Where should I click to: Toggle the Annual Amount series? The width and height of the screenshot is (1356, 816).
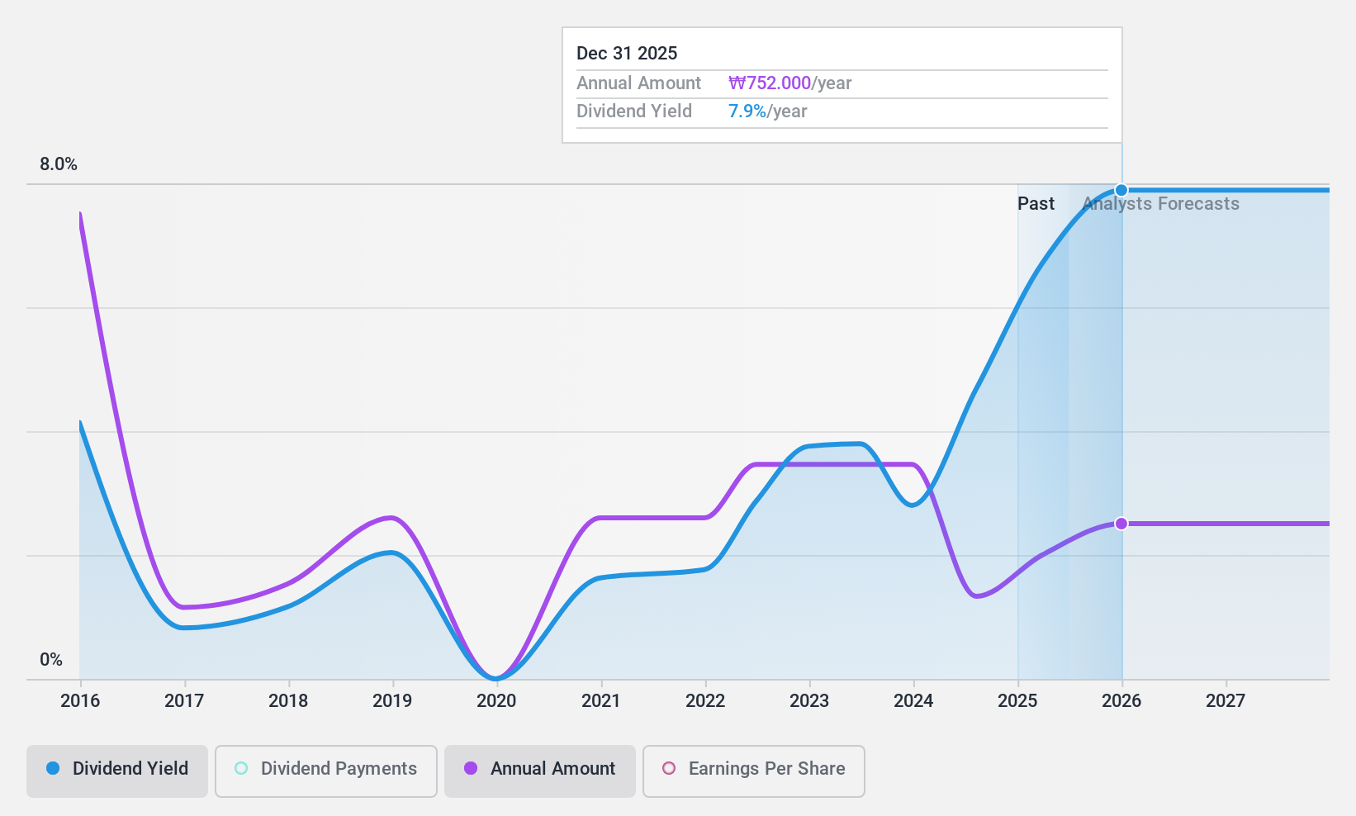[x=540, y=771]
